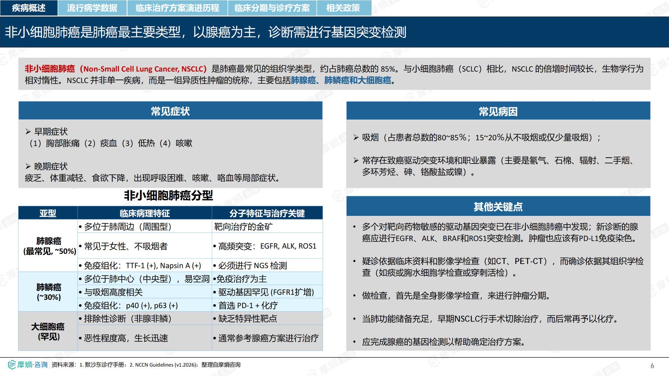
Task: Click the 常见症状 section header
Action: tap(170, 111)
